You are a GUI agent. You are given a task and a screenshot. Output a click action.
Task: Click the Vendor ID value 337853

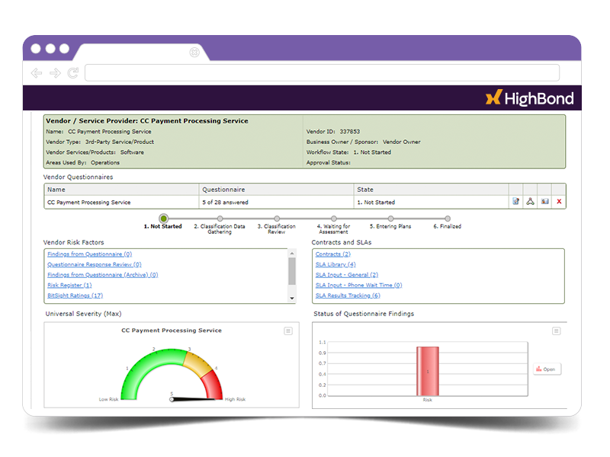tap(350, 132)
